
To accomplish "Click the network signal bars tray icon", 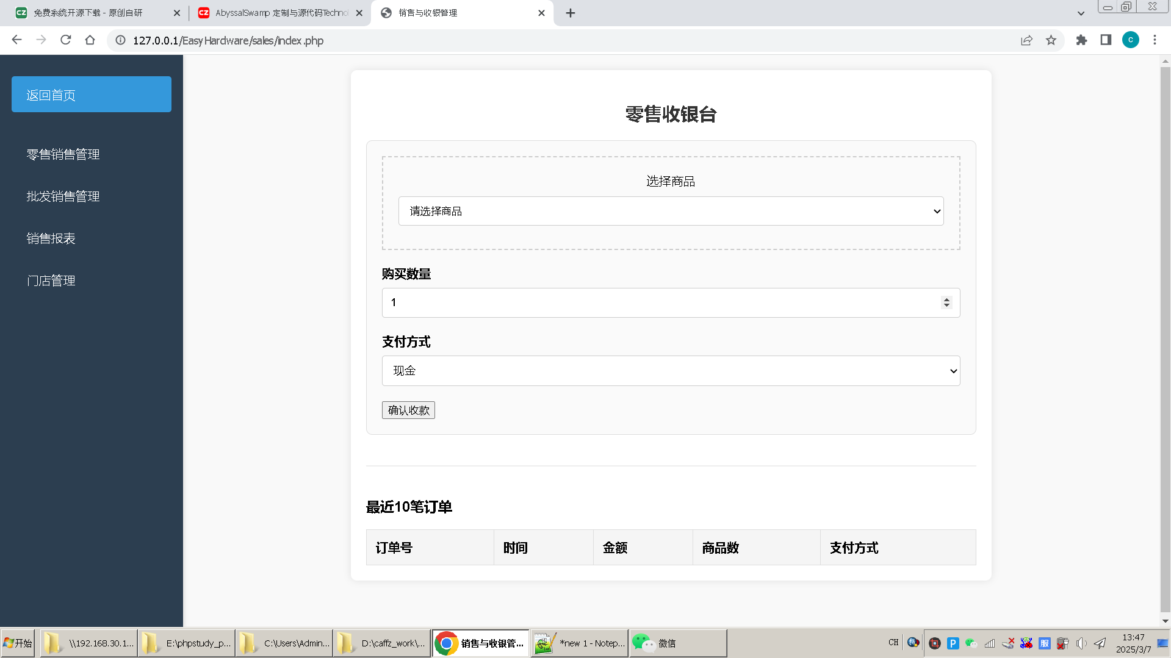I will [990, 643].
